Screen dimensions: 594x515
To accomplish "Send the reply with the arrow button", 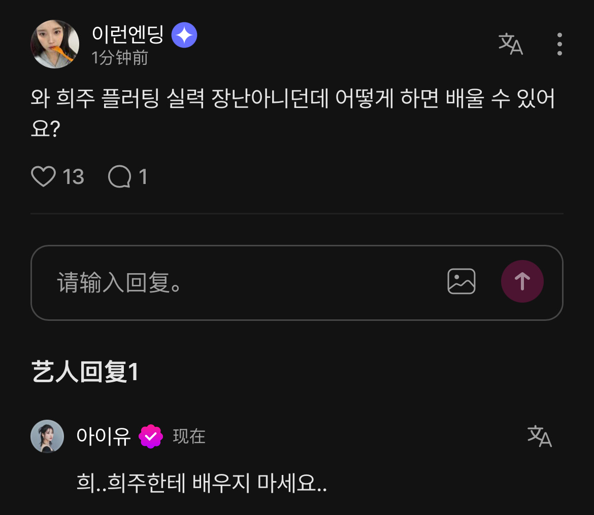I will (522, 281).
